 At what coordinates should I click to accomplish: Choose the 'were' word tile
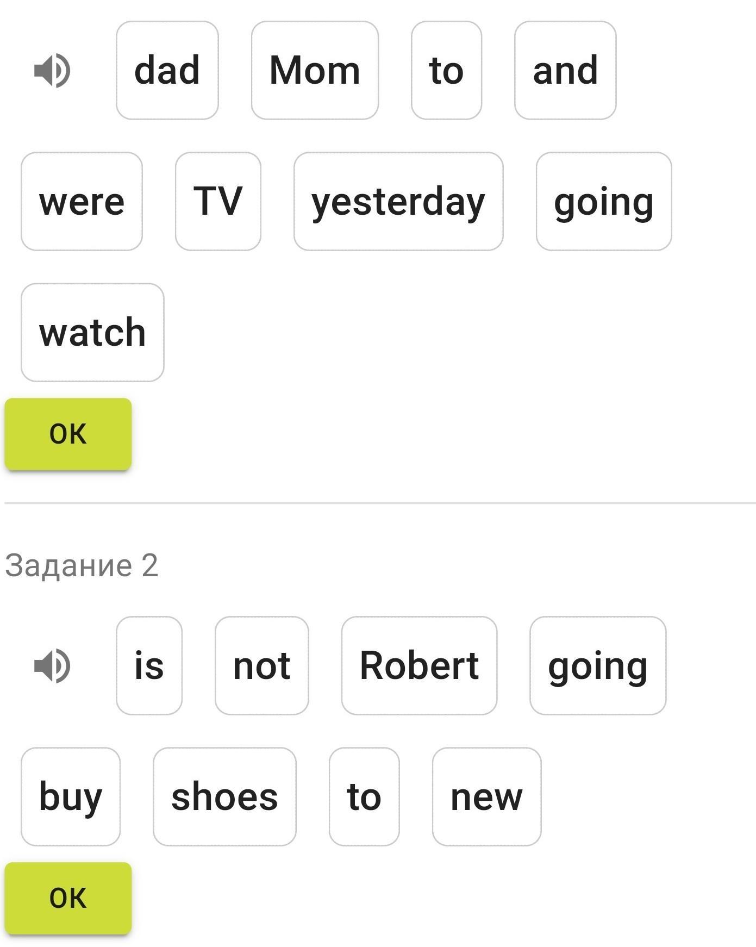point(82,202)
